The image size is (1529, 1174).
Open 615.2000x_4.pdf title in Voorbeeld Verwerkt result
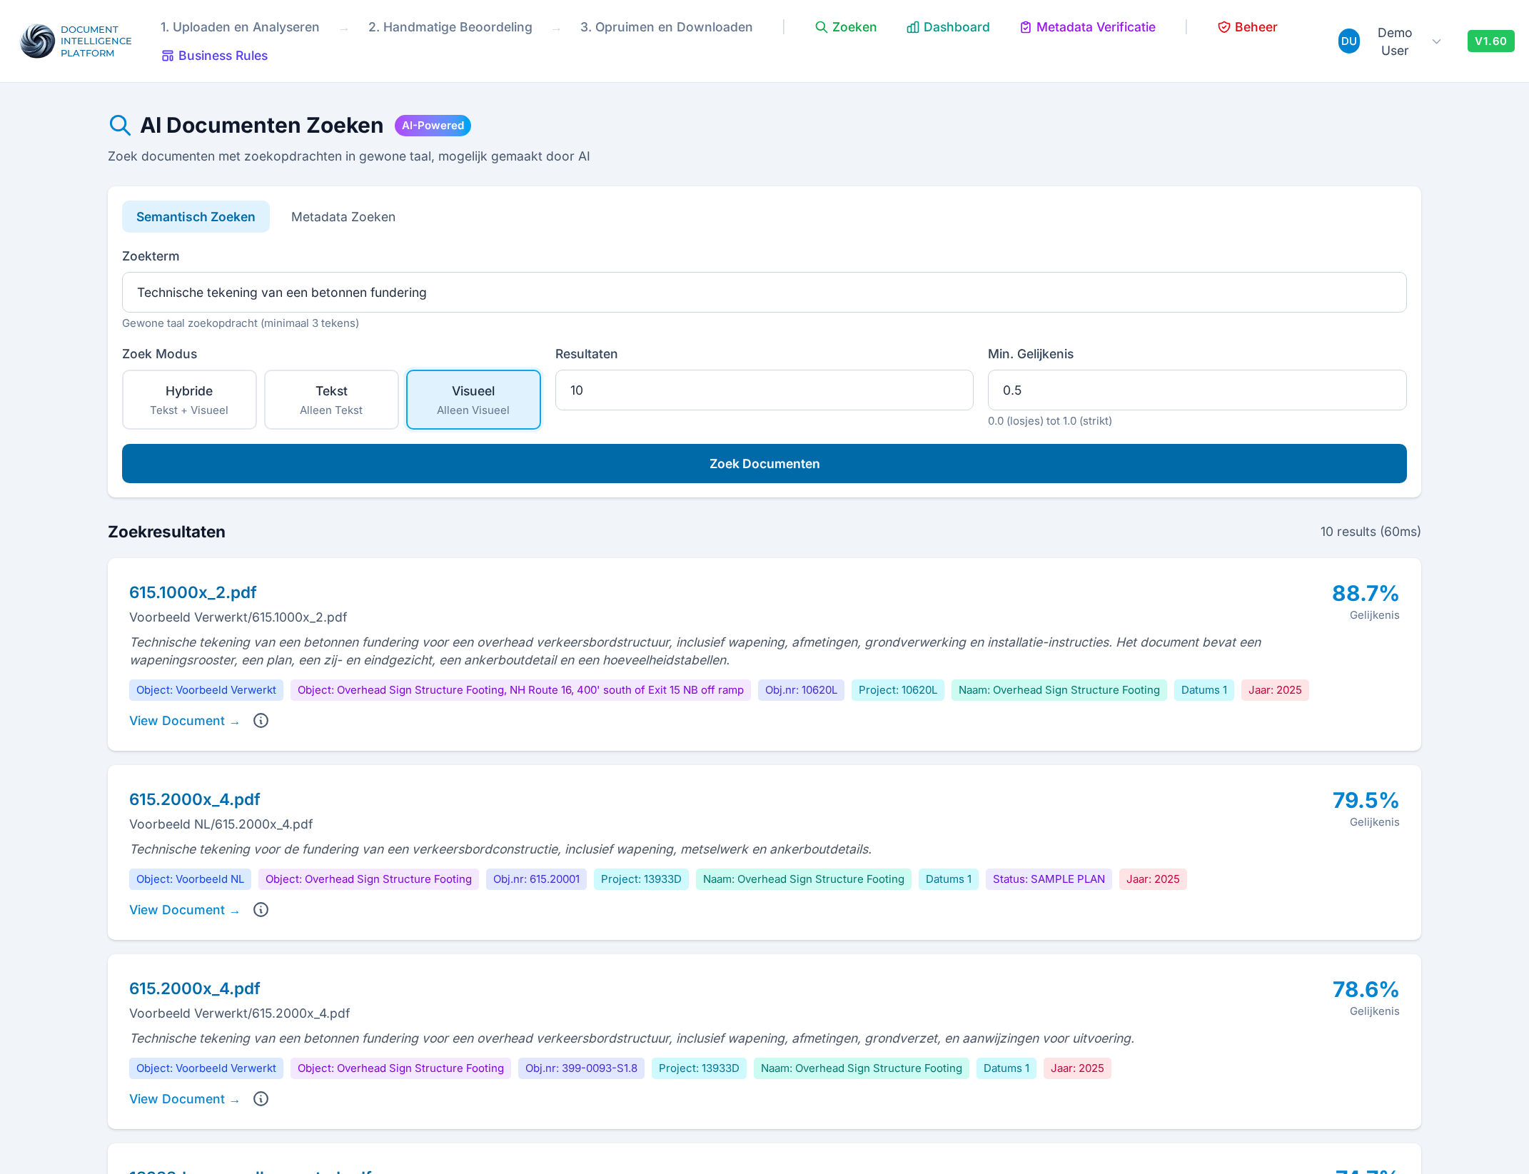pyautogui.click(x=195, y=988)
